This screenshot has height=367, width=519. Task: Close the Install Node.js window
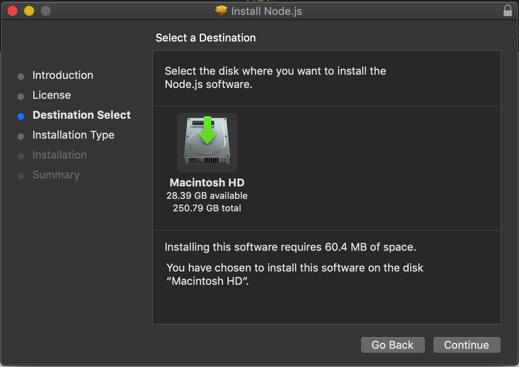click(x=12, y=11)
